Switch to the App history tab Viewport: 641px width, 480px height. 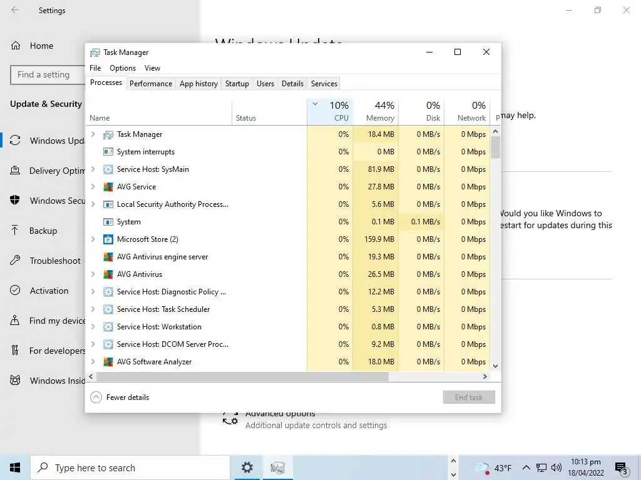coord(198,84)
